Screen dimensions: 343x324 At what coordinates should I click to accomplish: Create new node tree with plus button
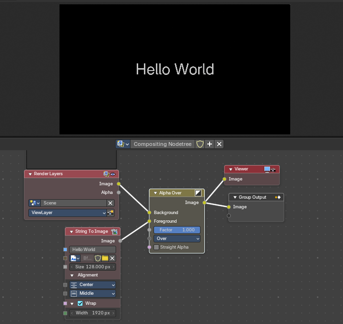click(x=210, y=144)
